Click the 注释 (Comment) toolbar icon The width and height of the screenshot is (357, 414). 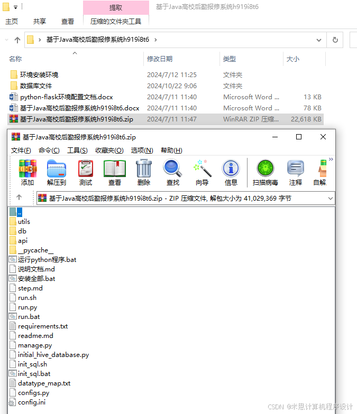pos(295,172)
